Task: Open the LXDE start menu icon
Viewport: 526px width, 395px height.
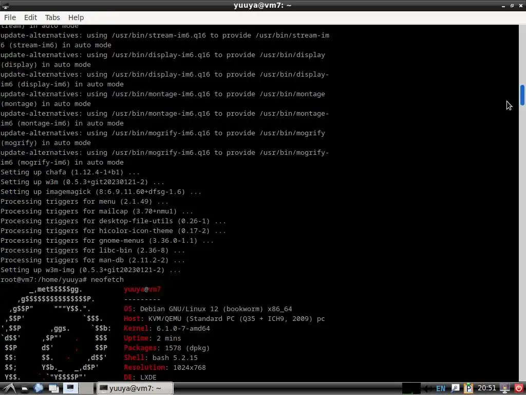Action: [x=8, y=388]
